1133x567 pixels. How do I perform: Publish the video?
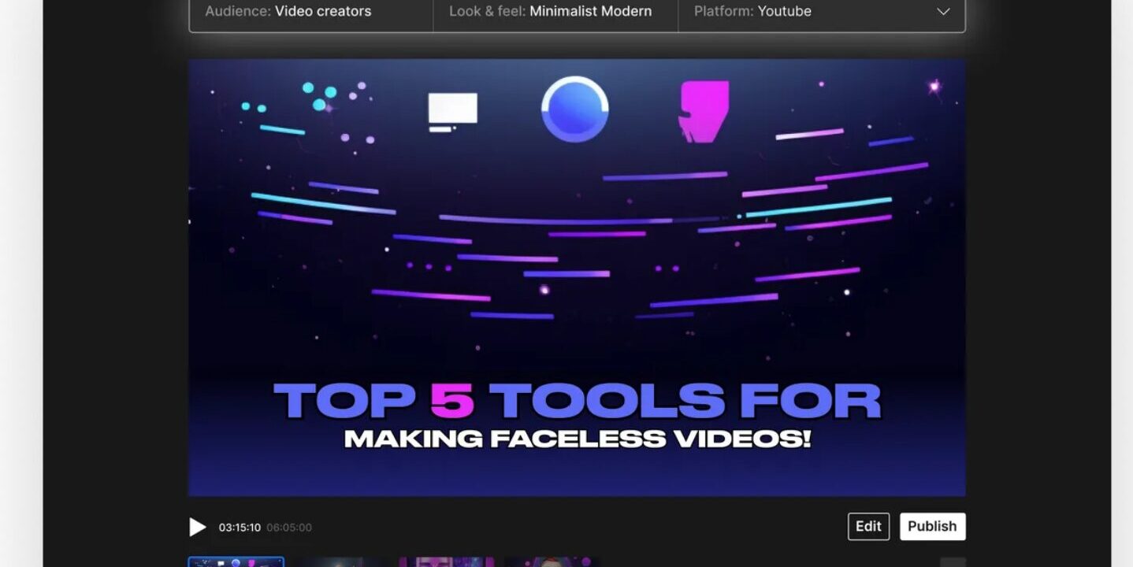pos(932,527)
